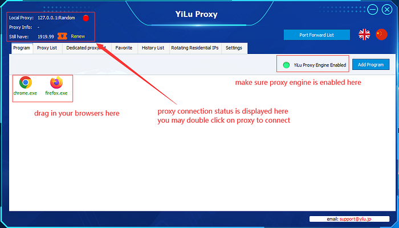Click the Proxy Info label

click(21, 27)
